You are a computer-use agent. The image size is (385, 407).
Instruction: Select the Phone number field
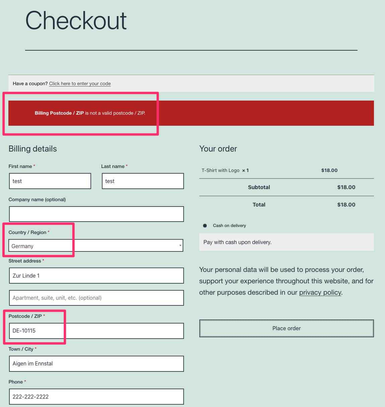96,397
